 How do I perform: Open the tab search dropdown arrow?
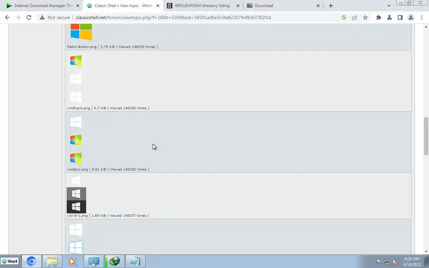click(x=389, y=6)
